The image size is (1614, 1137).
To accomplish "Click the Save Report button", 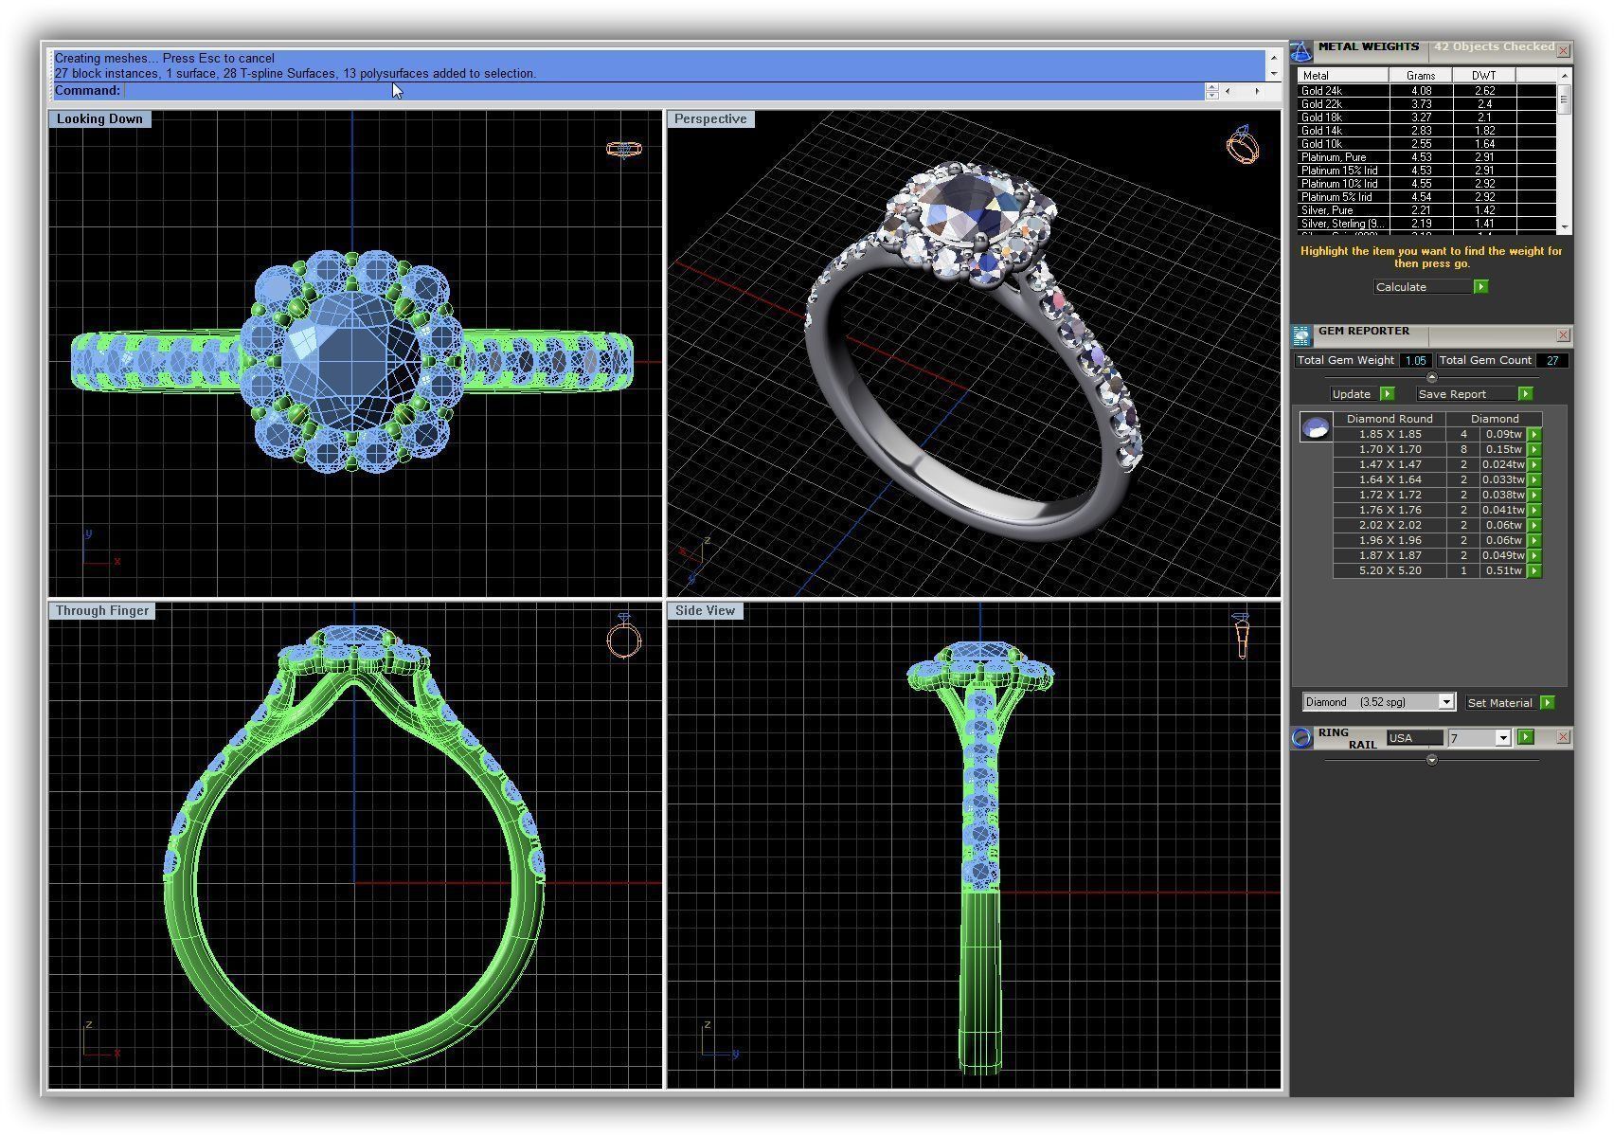I will (1466, 394).
